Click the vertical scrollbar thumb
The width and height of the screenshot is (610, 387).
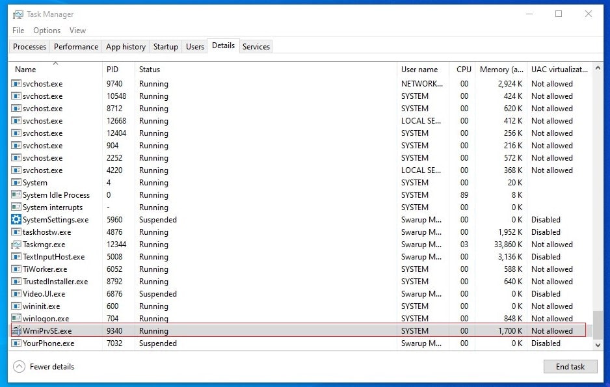click(x=598, y=324)
